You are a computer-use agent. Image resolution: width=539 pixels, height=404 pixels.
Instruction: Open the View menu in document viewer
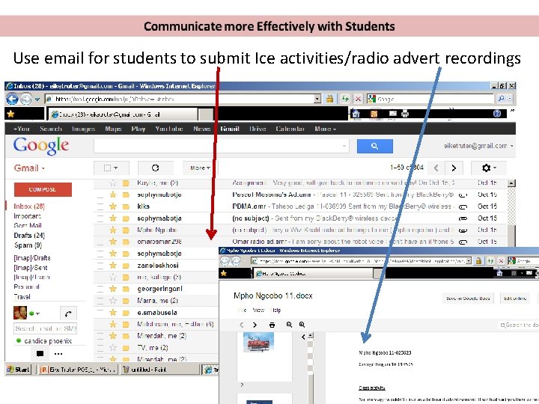258,310
